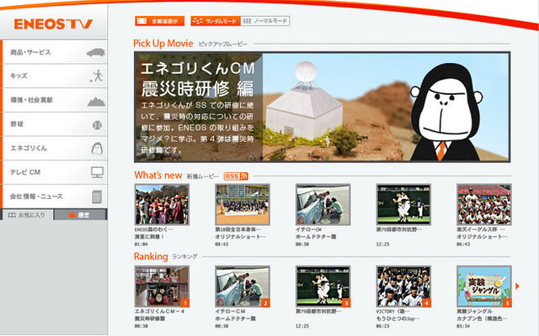Click the 06:23 duration under VICTORY video
Screen dimensions: 539x336
(x=382, y=326)
